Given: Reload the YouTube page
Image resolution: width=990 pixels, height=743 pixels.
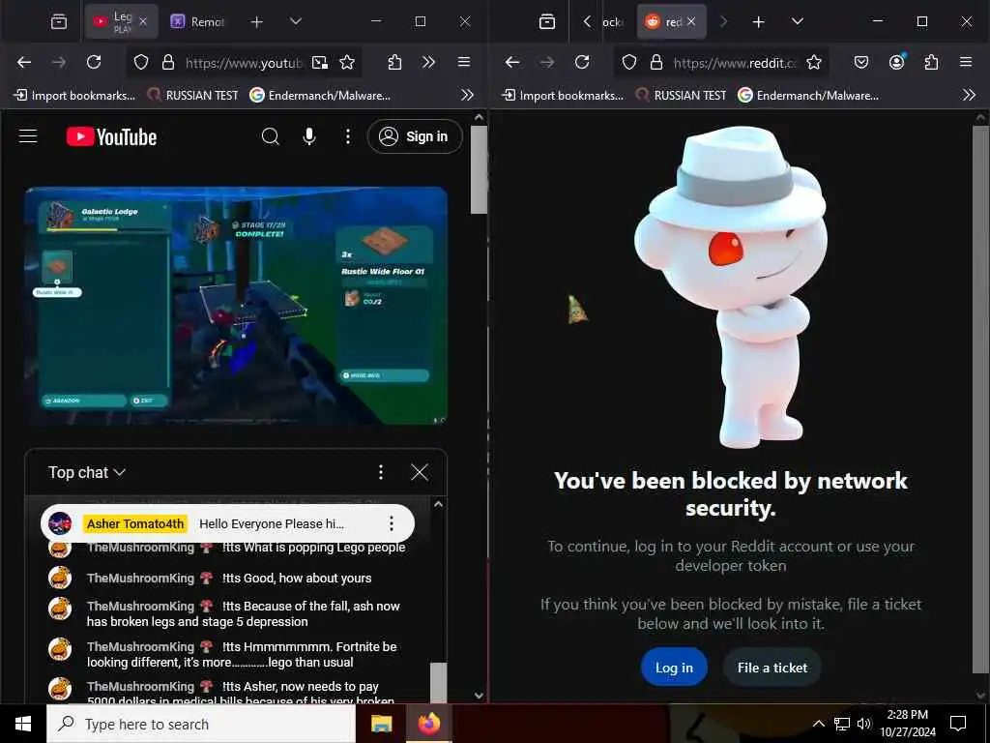Looking at the screenshot, I should 94,62.
